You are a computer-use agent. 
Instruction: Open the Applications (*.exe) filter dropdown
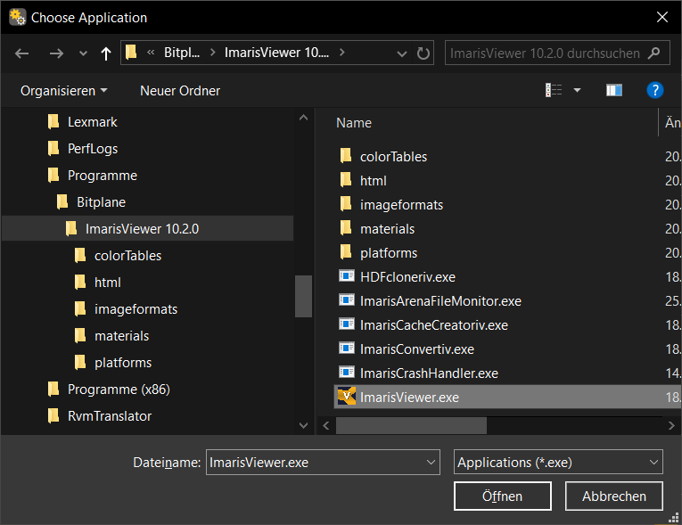coord(558,462)
